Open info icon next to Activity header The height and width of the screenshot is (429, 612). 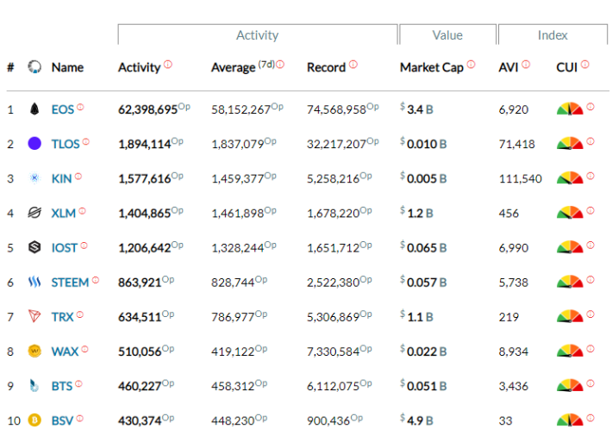point(168,64)
